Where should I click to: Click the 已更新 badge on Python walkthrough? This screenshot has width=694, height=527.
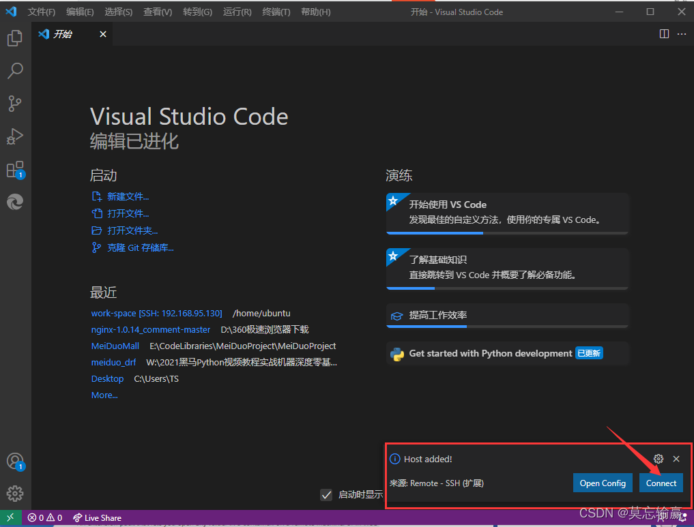tap(589, 353)
